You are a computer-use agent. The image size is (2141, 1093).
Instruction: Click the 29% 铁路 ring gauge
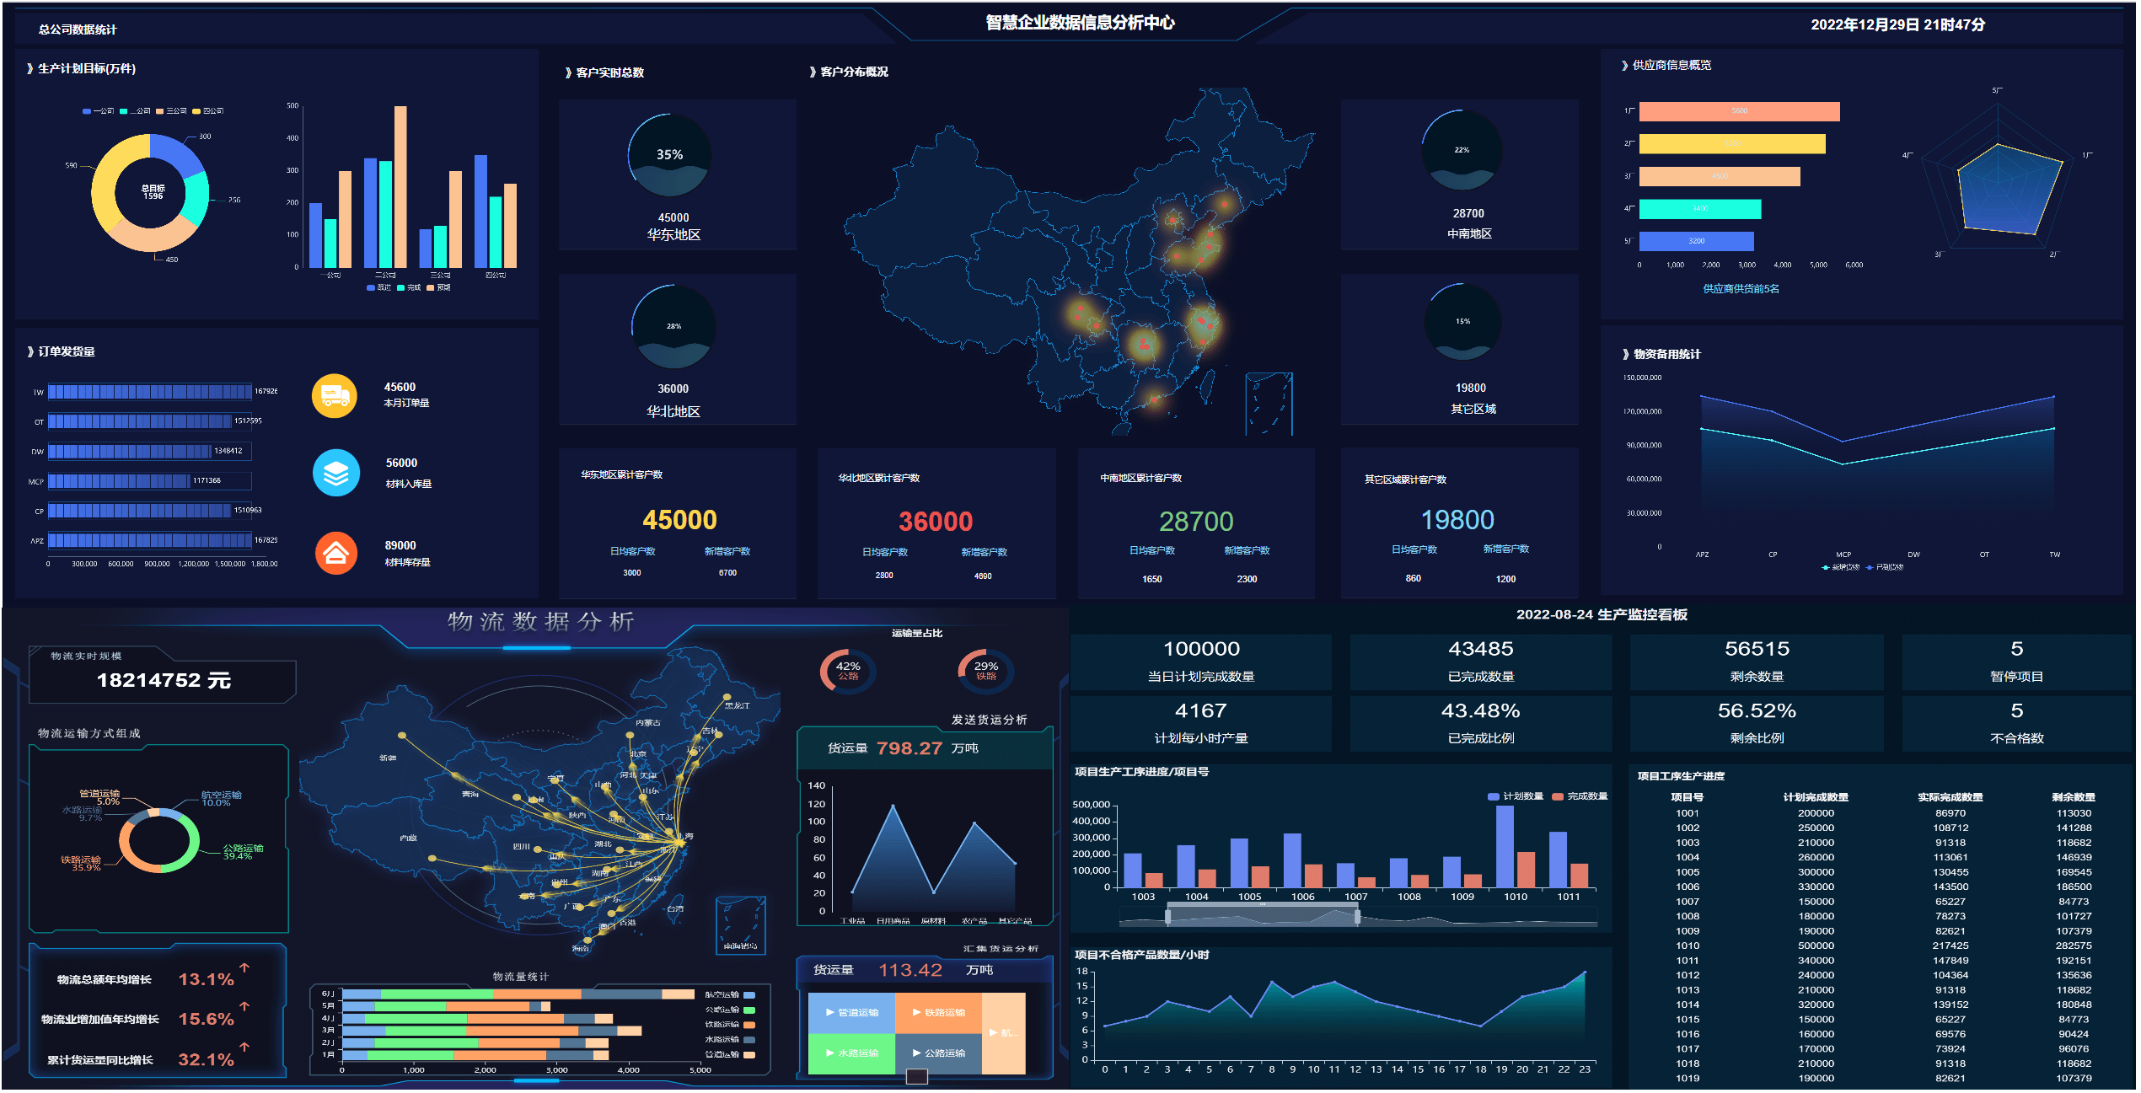[x=985, y=671]
